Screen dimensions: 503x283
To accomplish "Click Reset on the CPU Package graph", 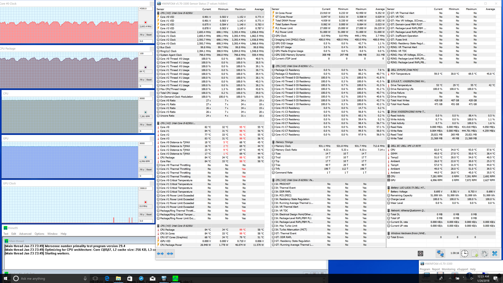I will [x=149, y=80].
